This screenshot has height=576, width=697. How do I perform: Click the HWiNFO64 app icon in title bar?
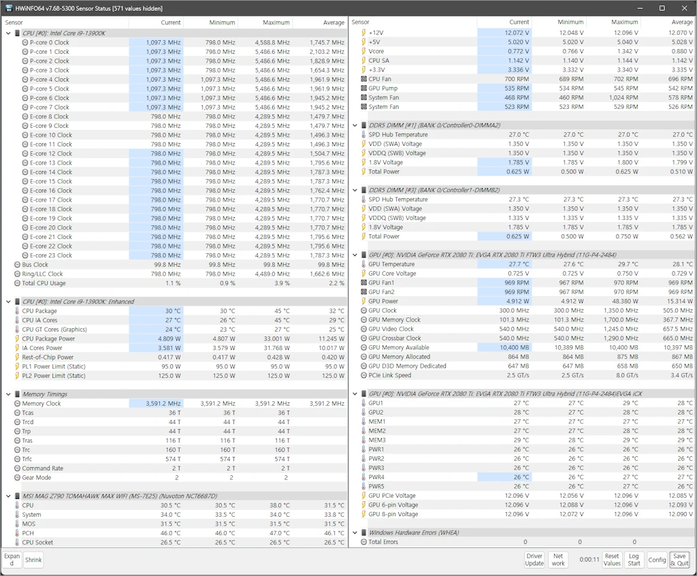tap(8, 8)
